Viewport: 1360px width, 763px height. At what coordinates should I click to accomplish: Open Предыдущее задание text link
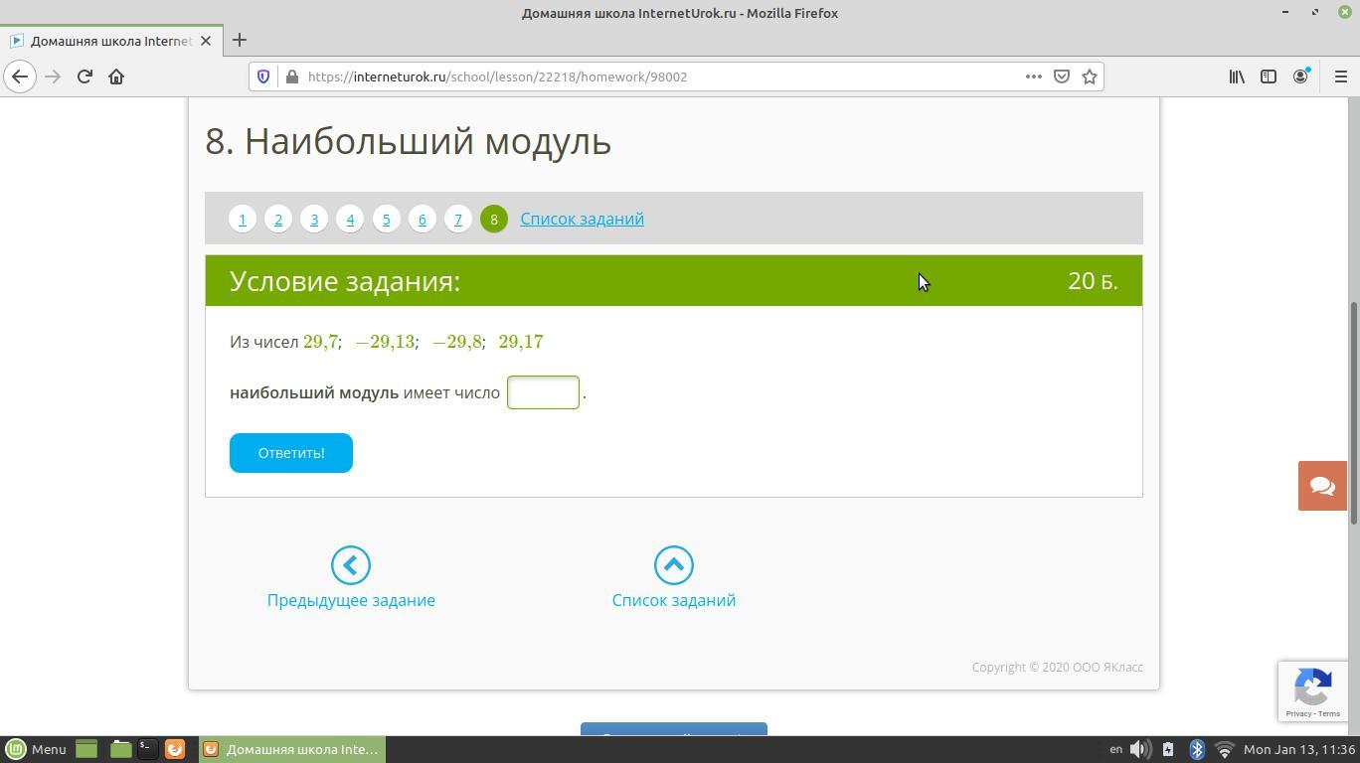(x=351, y=600)
